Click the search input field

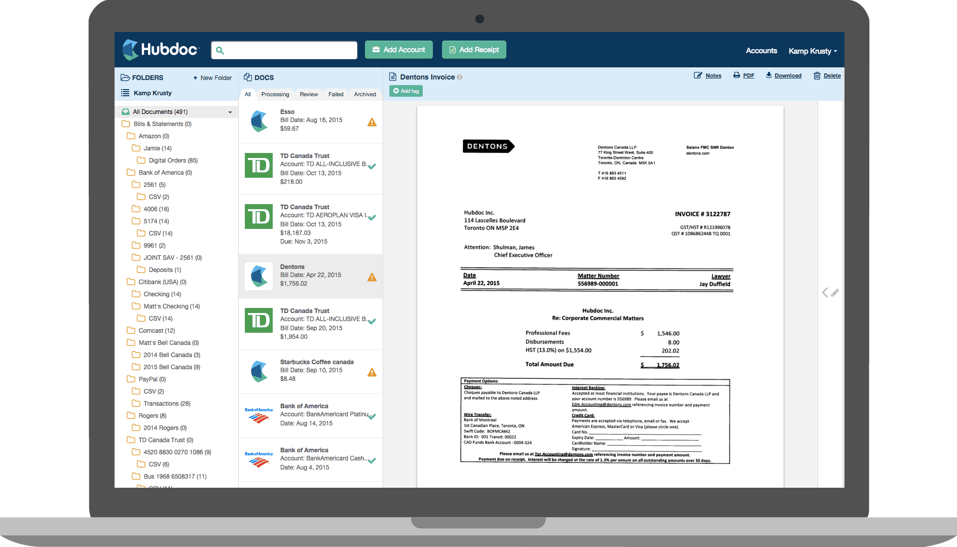click(x=284, y=50)
